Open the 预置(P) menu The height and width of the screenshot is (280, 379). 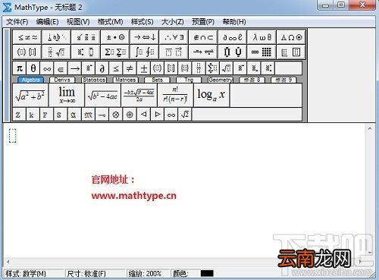click(203, 22)
